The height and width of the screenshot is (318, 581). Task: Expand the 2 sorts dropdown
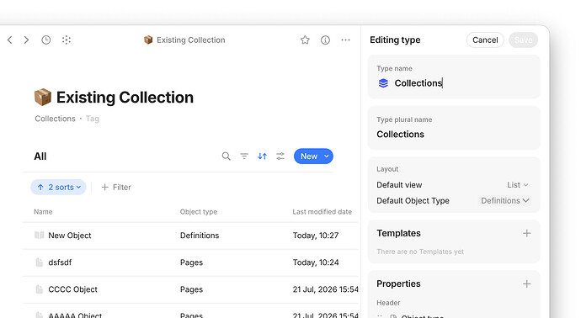click(x=59, y=188)
